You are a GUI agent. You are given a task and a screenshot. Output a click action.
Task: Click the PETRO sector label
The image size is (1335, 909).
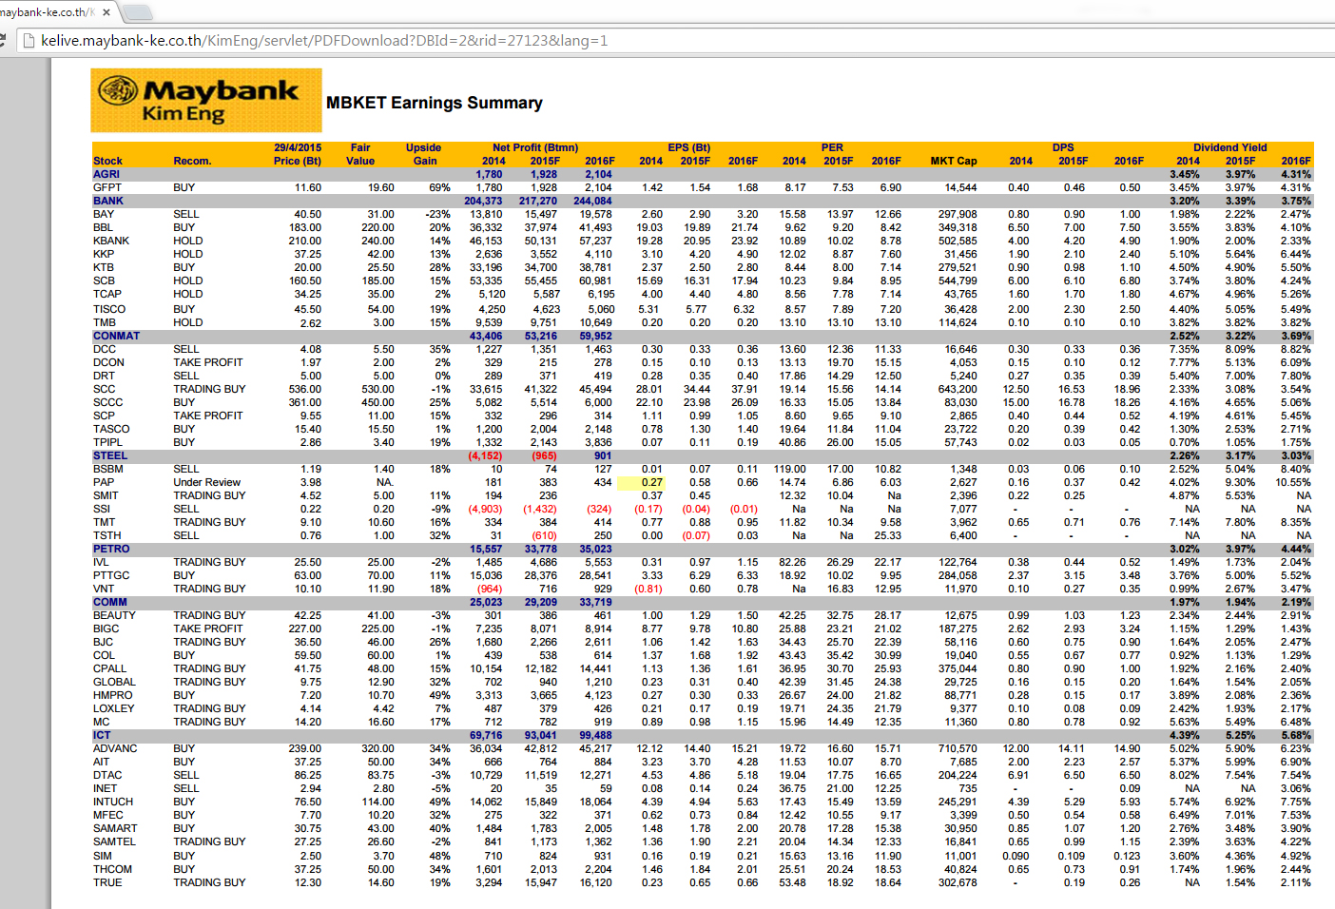click(x=111, y=549)
